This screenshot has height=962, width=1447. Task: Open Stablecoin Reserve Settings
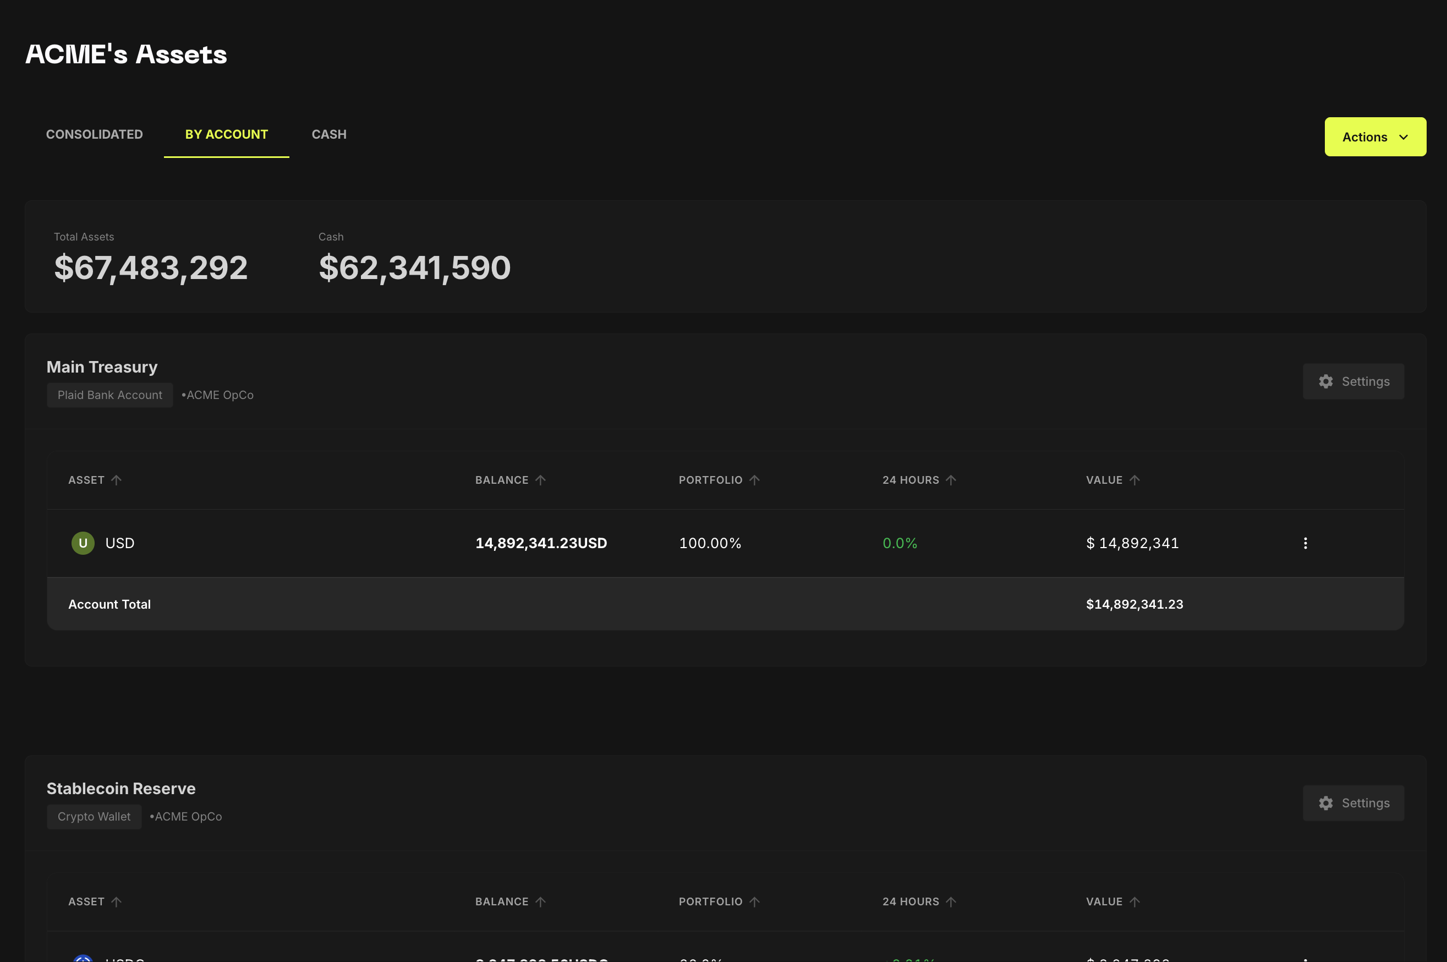tap(1353, 803)
